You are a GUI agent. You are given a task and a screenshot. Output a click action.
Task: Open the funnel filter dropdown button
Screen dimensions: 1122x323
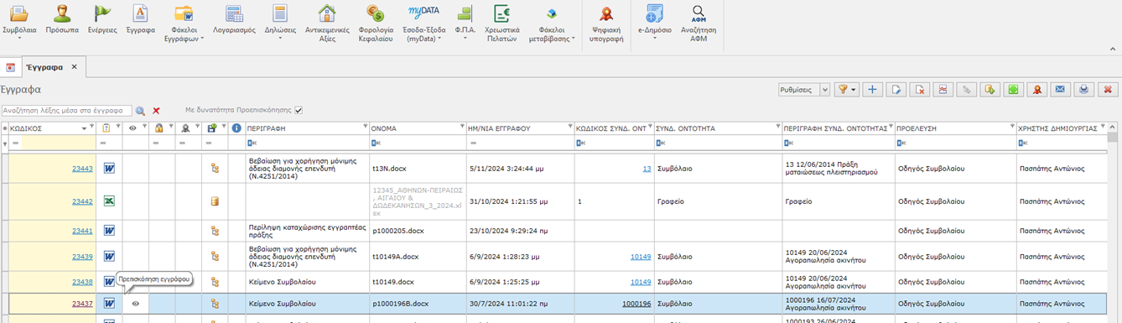847,89
